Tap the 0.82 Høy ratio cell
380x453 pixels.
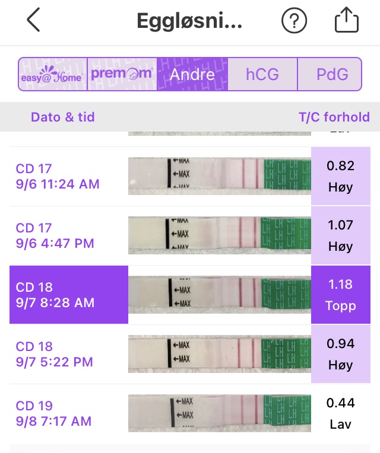341,176
